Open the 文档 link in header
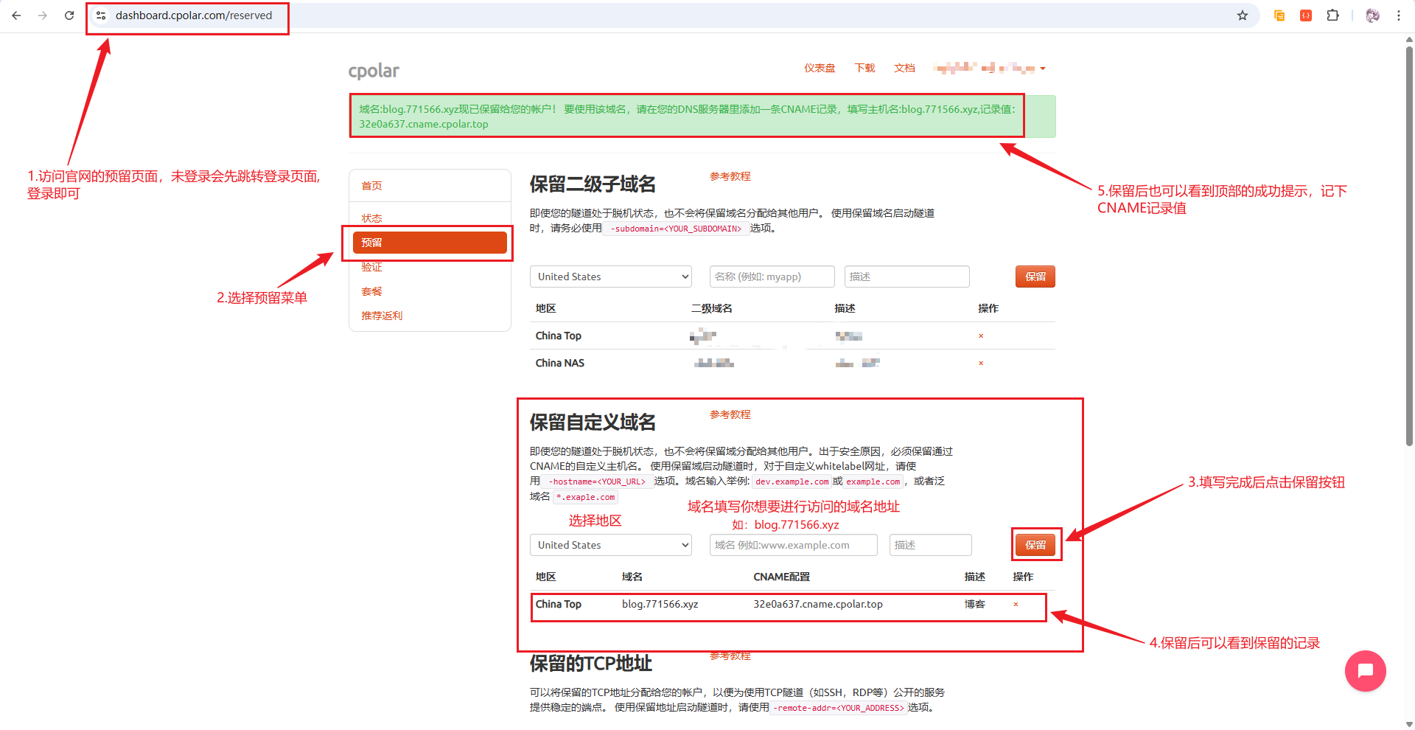 pyautogui.click(x=904, y=68)
